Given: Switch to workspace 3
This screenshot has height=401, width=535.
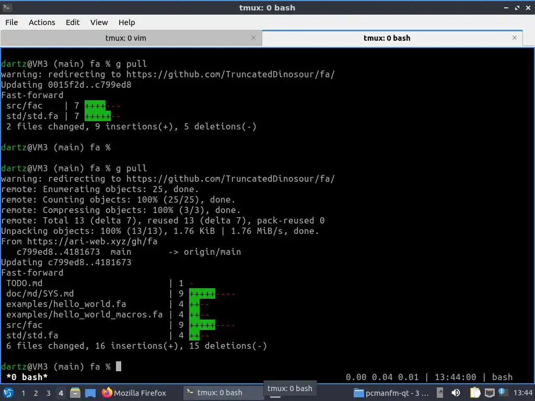Looking at the screenshot, I should pos(49,393).
